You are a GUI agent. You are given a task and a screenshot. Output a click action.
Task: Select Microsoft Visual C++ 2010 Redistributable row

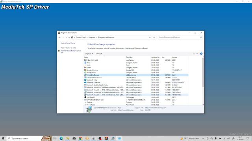(x=136, y=90)
